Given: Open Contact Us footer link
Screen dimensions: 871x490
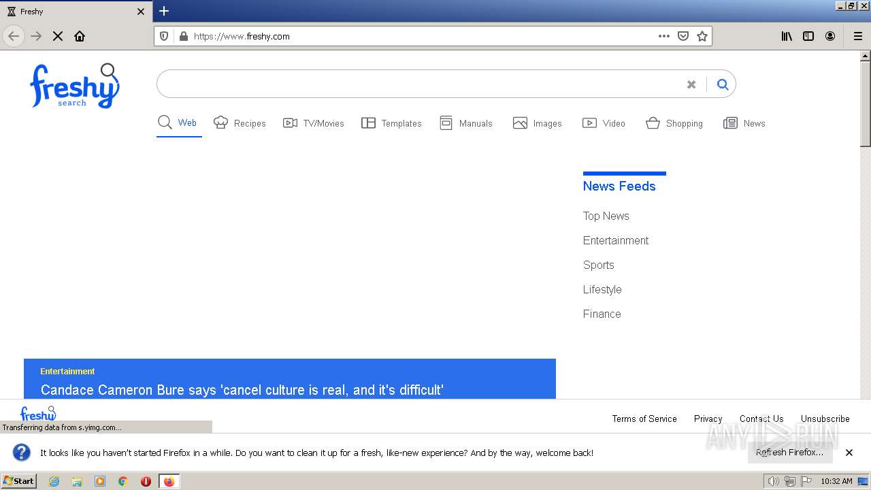Looking at the screenshot, I should coord(761,419).
